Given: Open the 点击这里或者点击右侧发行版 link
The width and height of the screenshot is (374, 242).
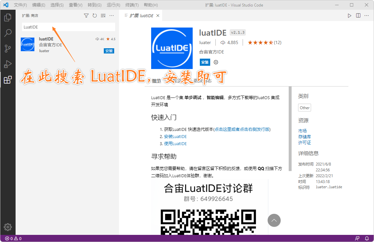Looking at the screenshot, I should pos(242,129).
